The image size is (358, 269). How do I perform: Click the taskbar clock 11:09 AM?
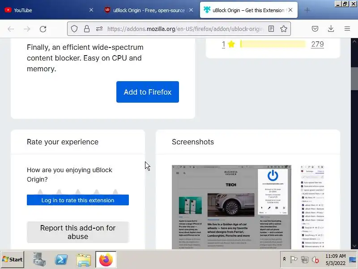[335, 256]
